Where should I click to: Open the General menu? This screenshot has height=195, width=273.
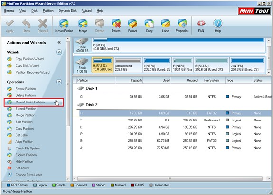pyautogui.click(x=9, y=11)
